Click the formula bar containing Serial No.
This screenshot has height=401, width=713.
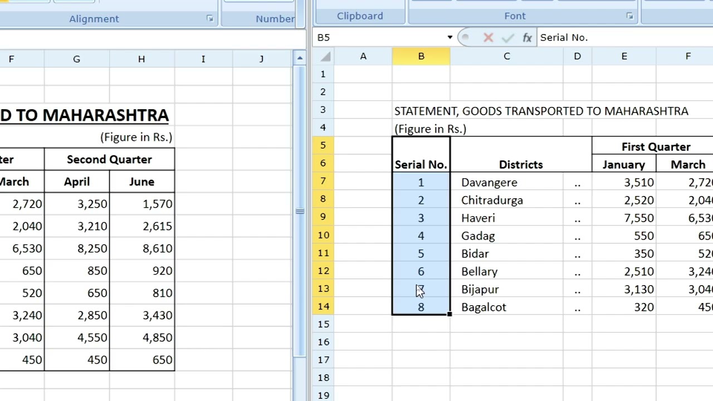click(x=625, y=37)
